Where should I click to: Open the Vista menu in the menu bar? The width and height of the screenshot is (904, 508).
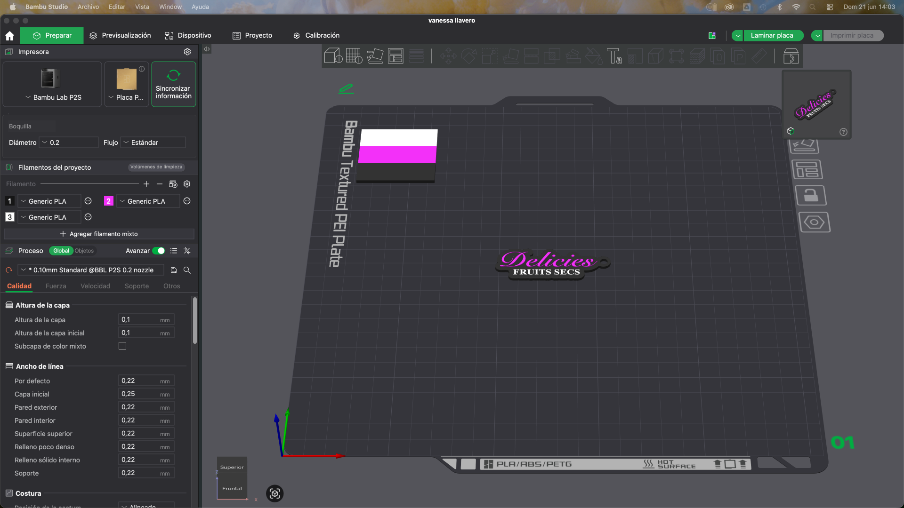(x=142, y=7)
